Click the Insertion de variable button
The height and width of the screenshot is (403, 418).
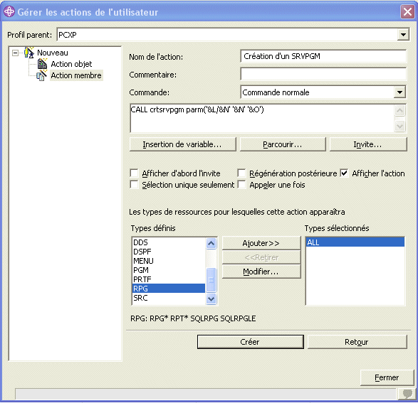coord(182,144)
